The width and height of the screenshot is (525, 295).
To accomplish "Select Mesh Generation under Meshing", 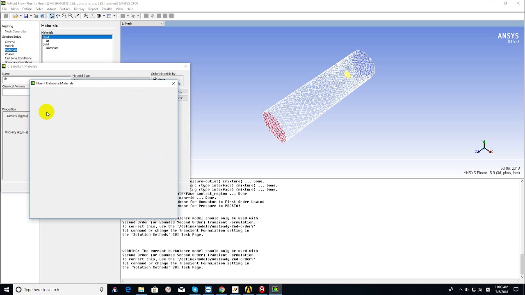I will [16, 32].
